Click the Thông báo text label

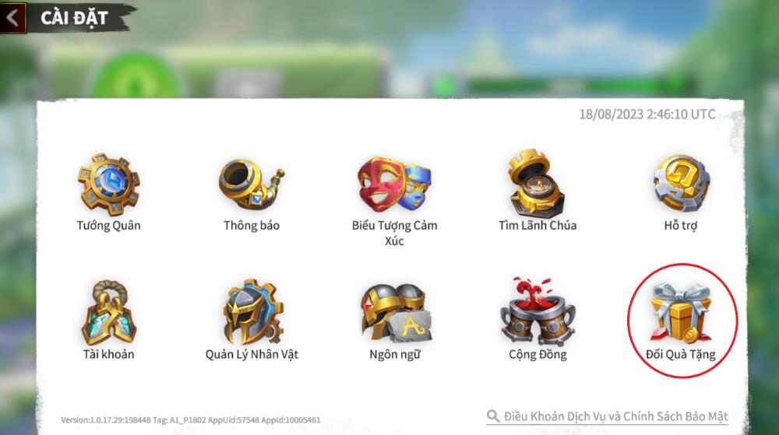pos(252,226)
